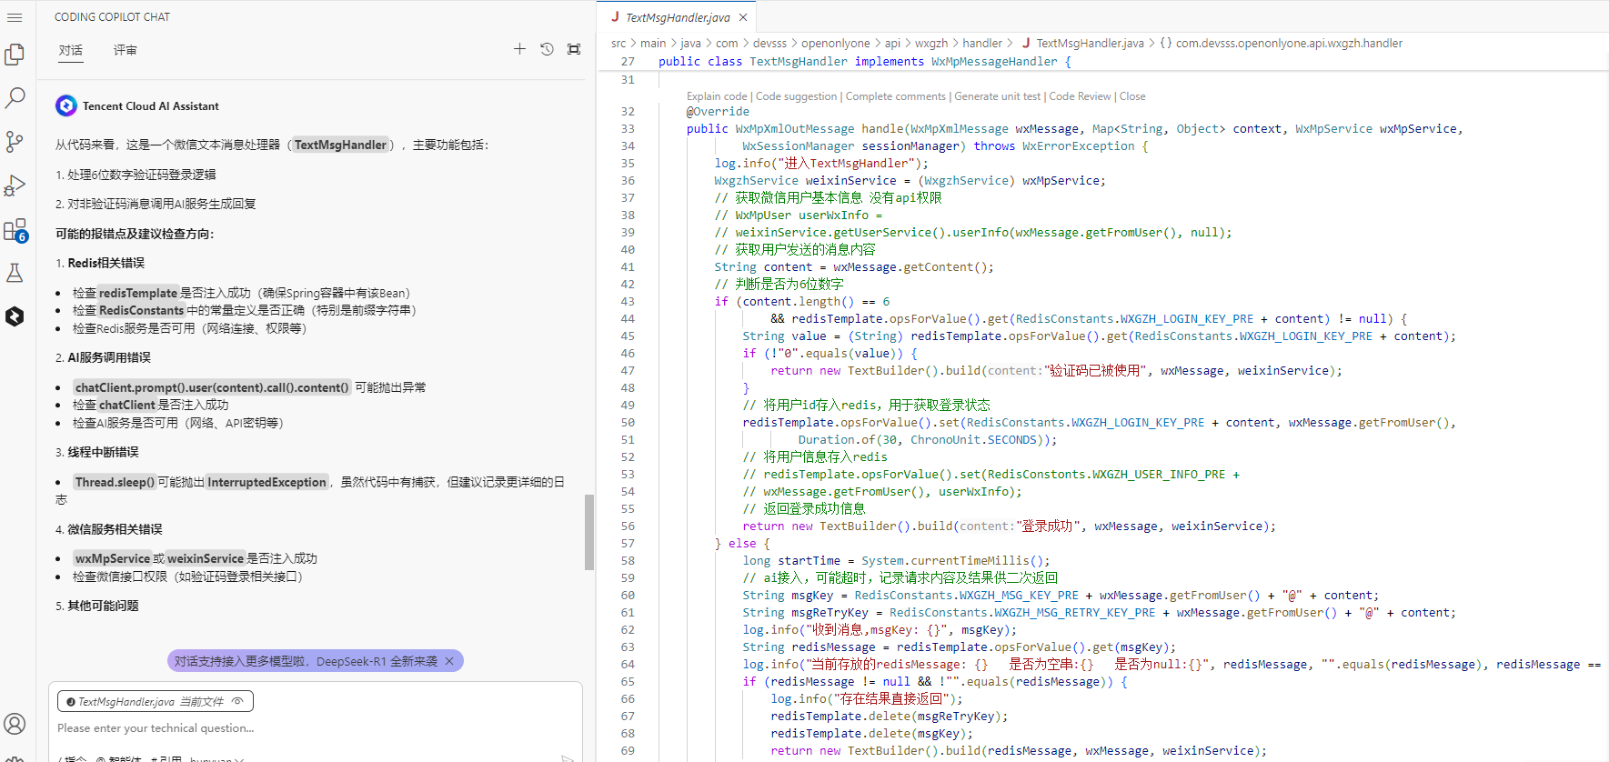This screenshot has height=762, width=1609.
Task: Open the hamburger application menu
Action: [15, 17]
